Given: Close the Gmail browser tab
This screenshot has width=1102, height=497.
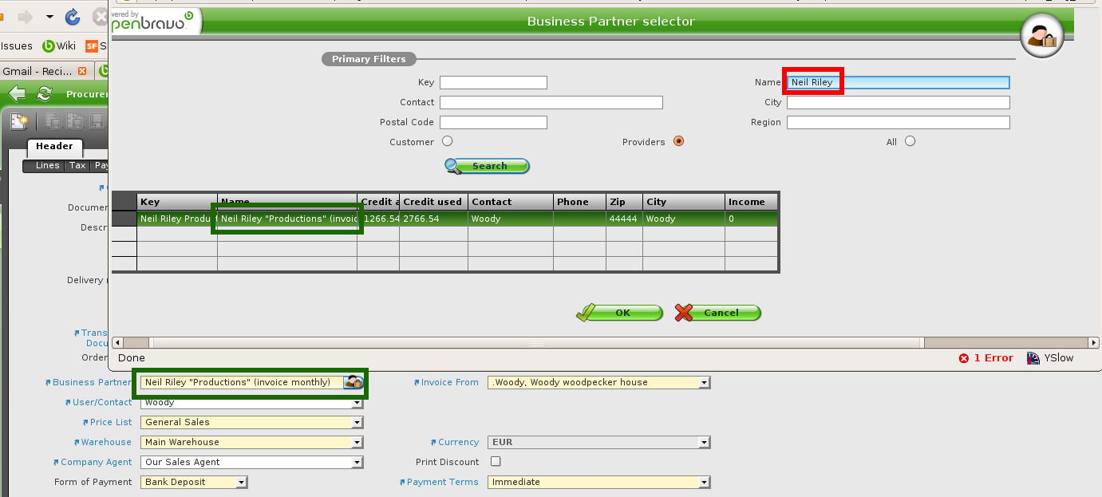Looking at the screenshot, I should coord(81,71).
